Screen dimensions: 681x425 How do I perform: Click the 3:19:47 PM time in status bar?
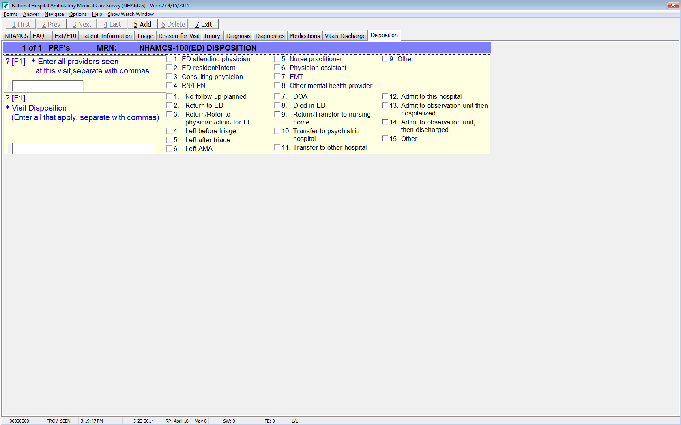[x=92, y=421]
